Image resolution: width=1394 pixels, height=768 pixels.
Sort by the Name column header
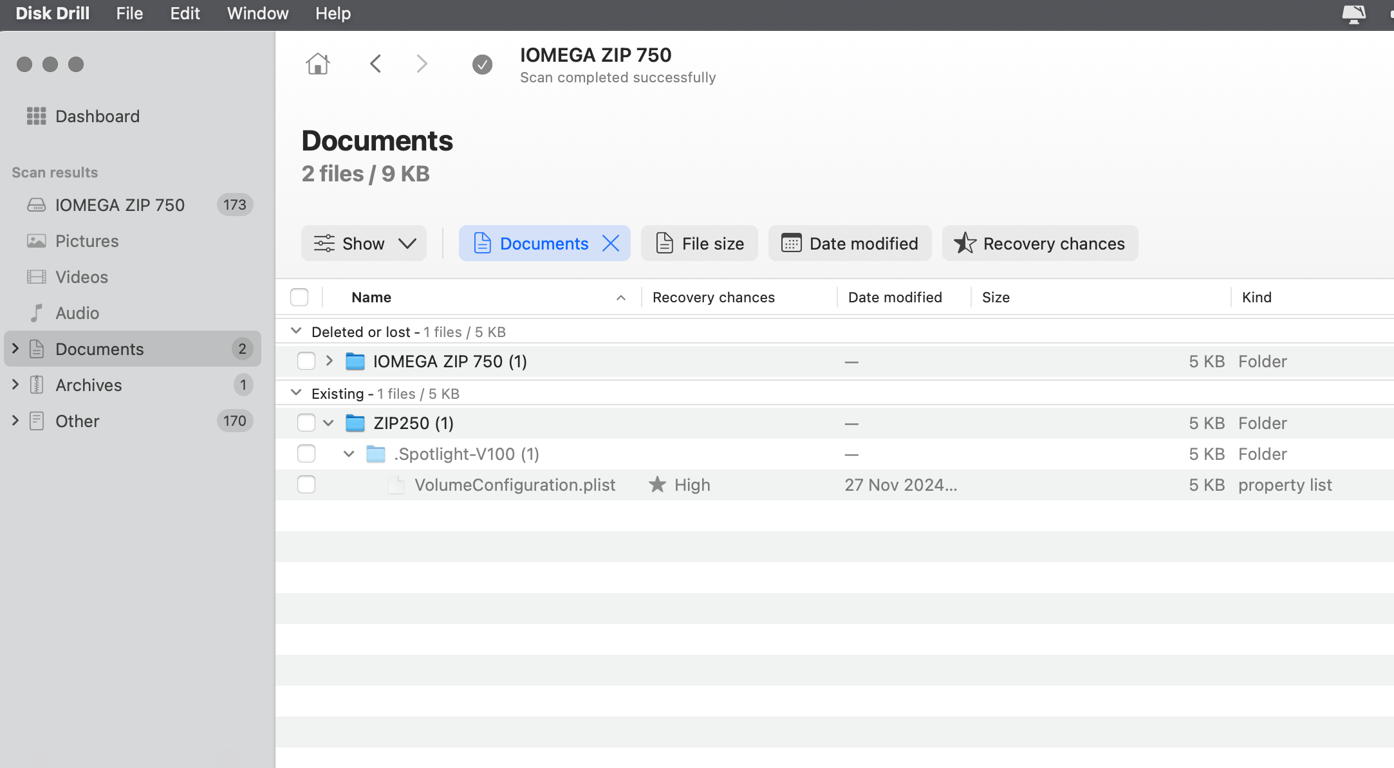pyautogui.click(x=371, y=297)
